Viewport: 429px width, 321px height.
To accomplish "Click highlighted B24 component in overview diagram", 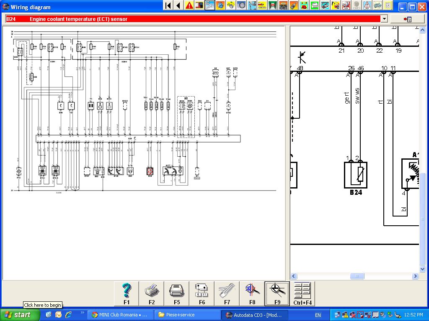I will (150, 171).
